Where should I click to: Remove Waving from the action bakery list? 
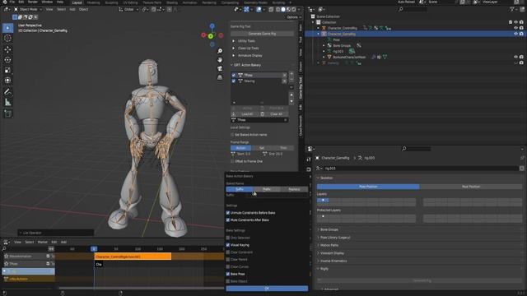pos(284,81)
